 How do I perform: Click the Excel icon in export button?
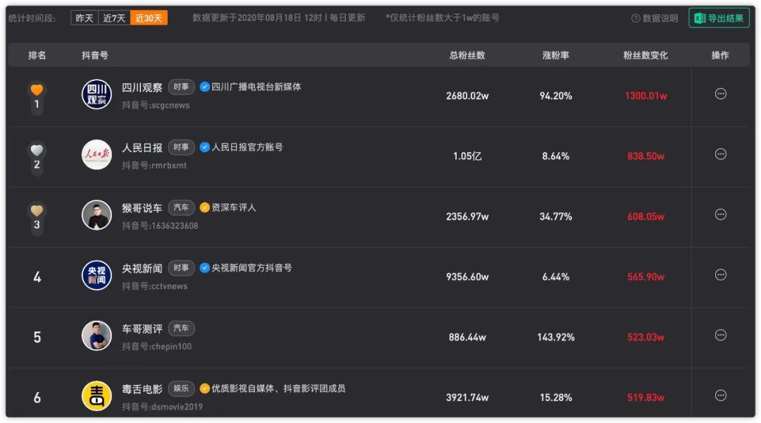click(700, 18)
